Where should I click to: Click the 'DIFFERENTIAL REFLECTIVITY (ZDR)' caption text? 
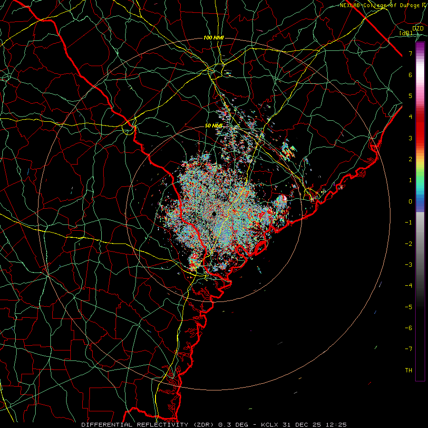pos(148,425)
